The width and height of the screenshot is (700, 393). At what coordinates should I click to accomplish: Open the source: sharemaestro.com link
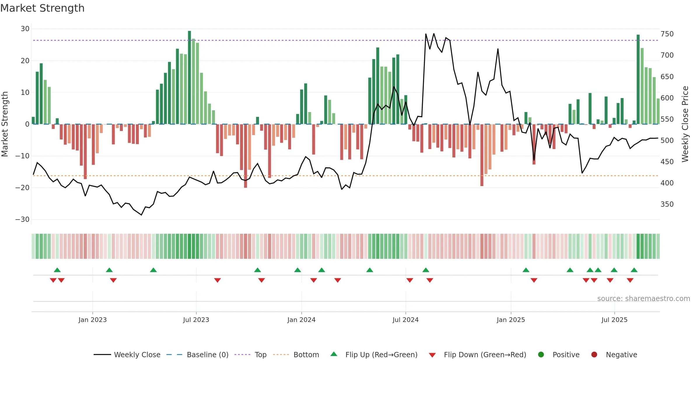tap(643, 298)
